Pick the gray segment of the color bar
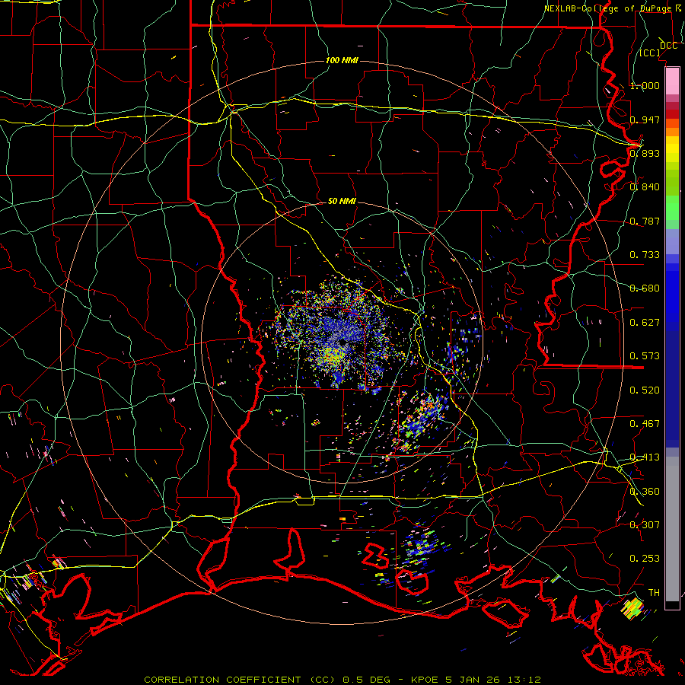Screen dimensions: 685x685 tap(672, 529)
